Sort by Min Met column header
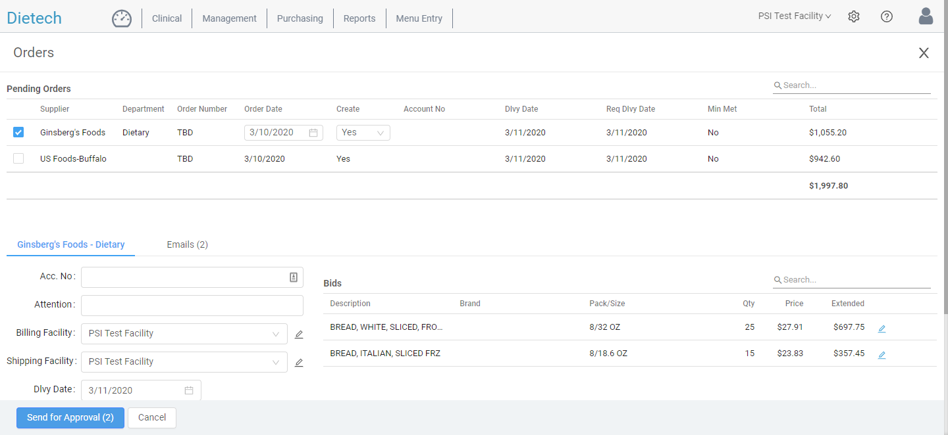 coord(722,109)
